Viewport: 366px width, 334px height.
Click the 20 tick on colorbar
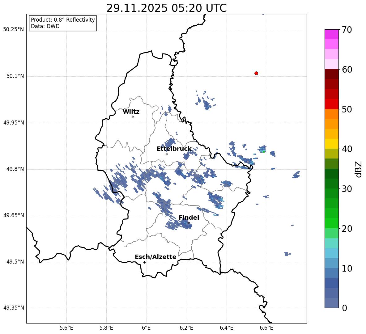point(347,229)
